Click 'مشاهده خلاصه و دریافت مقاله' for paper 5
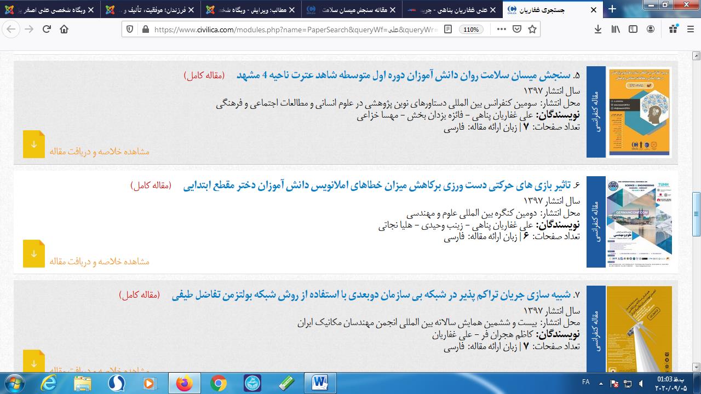This screenshot has width=701, height=394. (x=99, y=152)
